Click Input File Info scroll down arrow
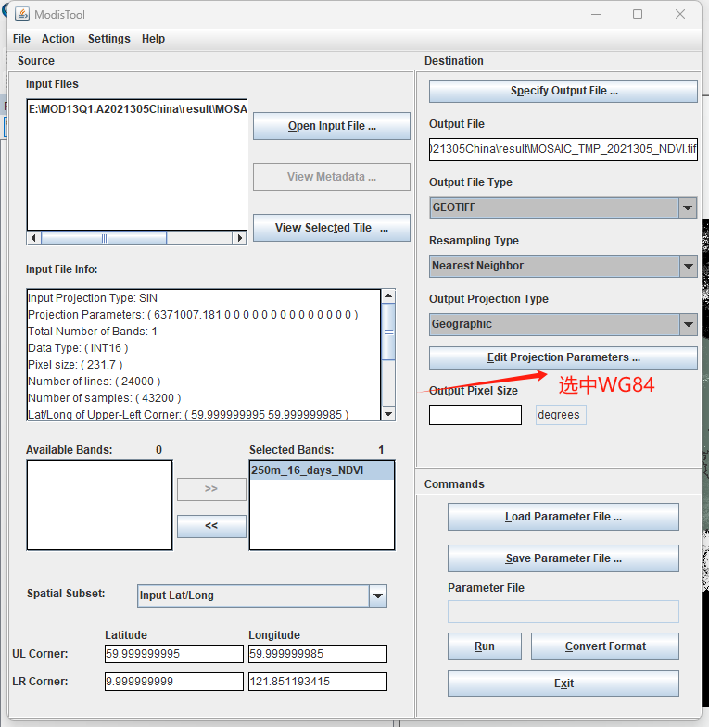The image size is (709, 727). point(388,414)
